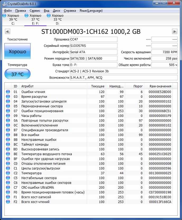Click status icon of Неисправимые ошибки секторов row
The height and width of the screenshot is (220, 182).
pos(8,183)
